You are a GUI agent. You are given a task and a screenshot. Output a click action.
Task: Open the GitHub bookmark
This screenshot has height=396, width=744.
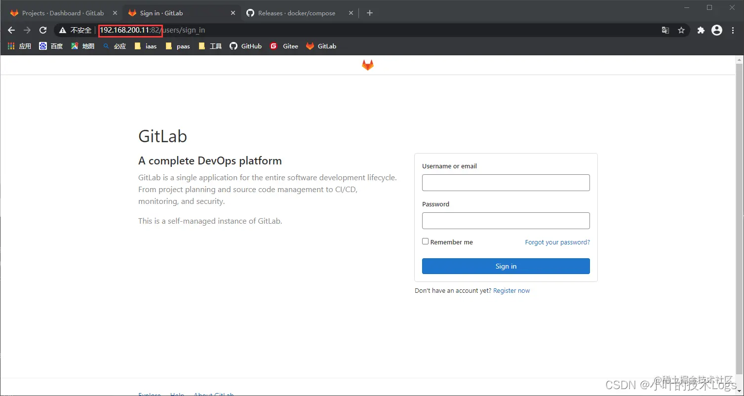point(246,46)
